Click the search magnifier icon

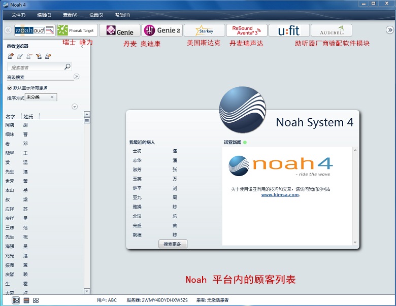[x=67, y=66]
